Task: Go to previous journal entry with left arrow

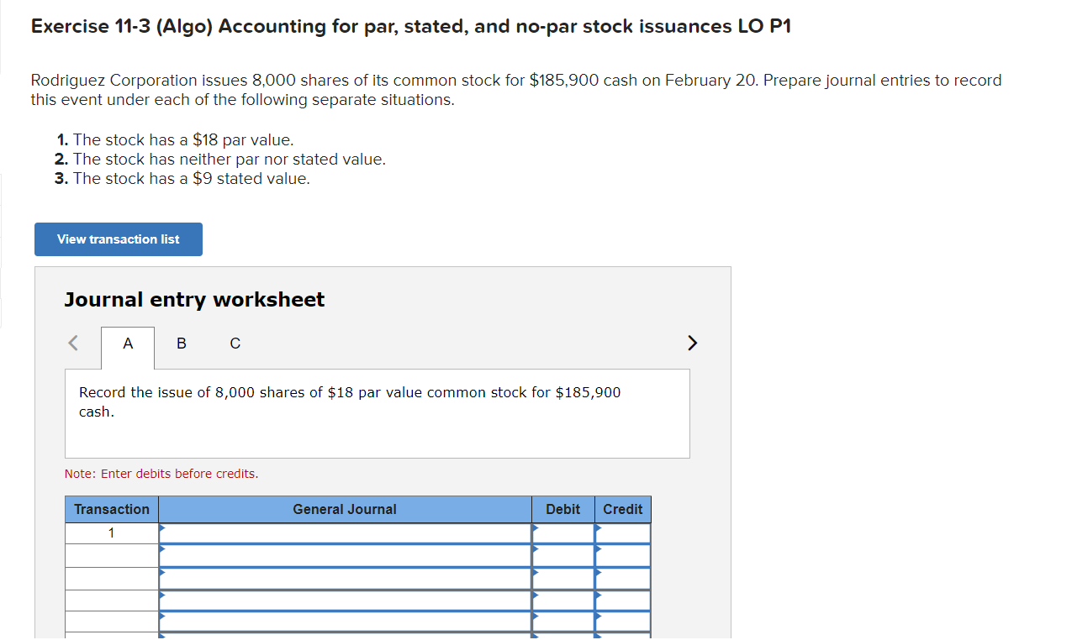Action: (73, 343)
